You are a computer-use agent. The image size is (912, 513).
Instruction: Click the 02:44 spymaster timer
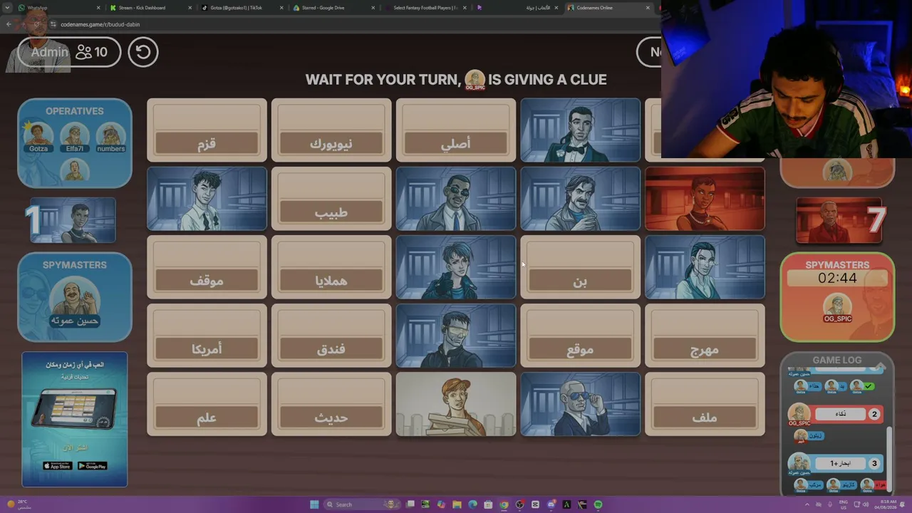tap(837, 279)
